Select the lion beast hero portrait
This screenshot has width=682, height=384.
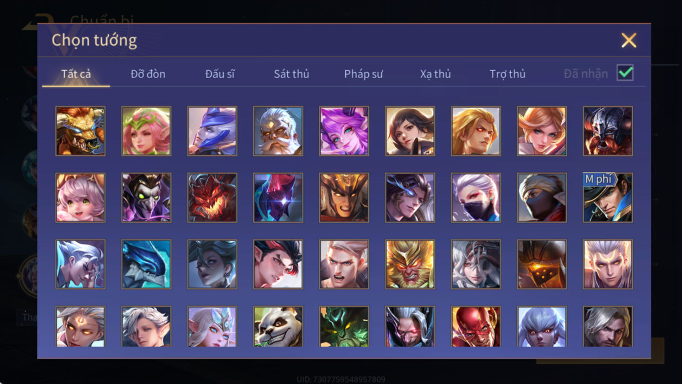(x=80, y=131)
